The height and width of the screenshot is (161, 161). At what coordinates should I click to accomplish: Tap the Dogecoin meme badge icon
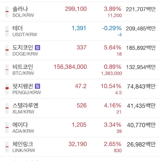pyautogui.click(x=37, y=47)
